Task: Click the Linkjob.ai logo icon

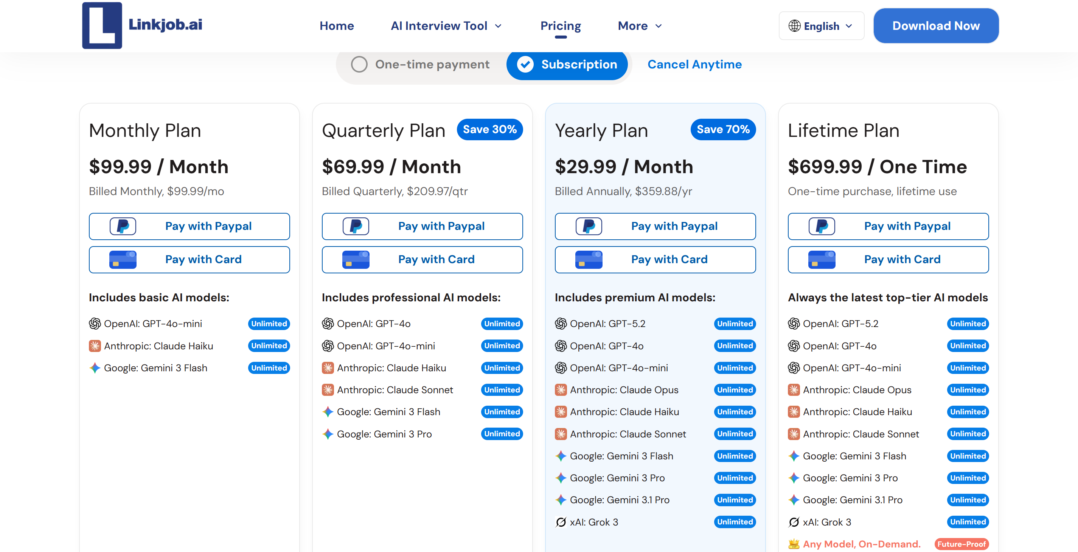Action: click(x=102, y=25)
